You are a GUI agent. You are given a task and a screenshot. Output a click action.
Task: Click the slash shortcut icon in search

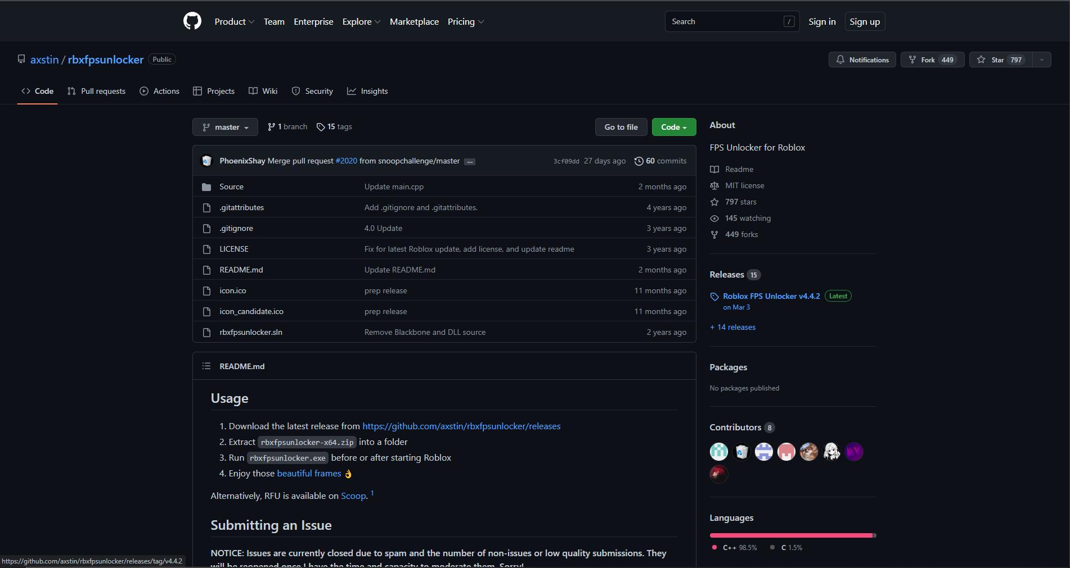pyautogui.click(x=789, y=21)
